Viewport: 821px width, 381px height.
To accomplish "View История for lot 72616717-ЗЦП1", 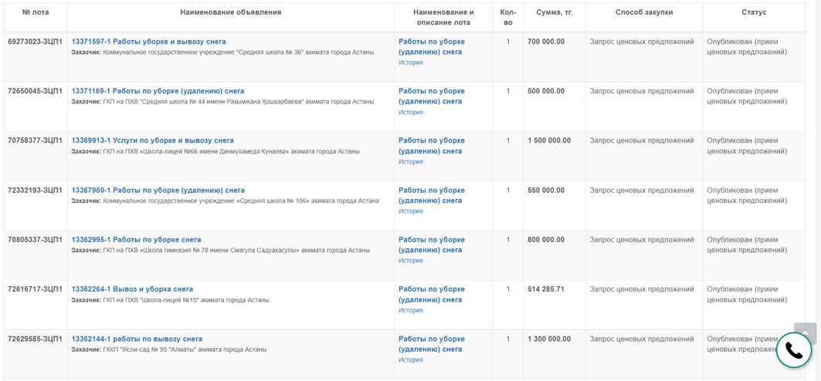I will click(x=411, y=310).
